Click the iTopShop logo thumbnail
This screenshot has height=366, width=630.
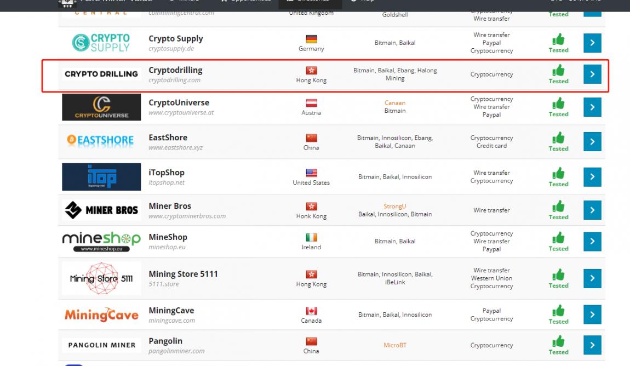click(x=101, y=177)
